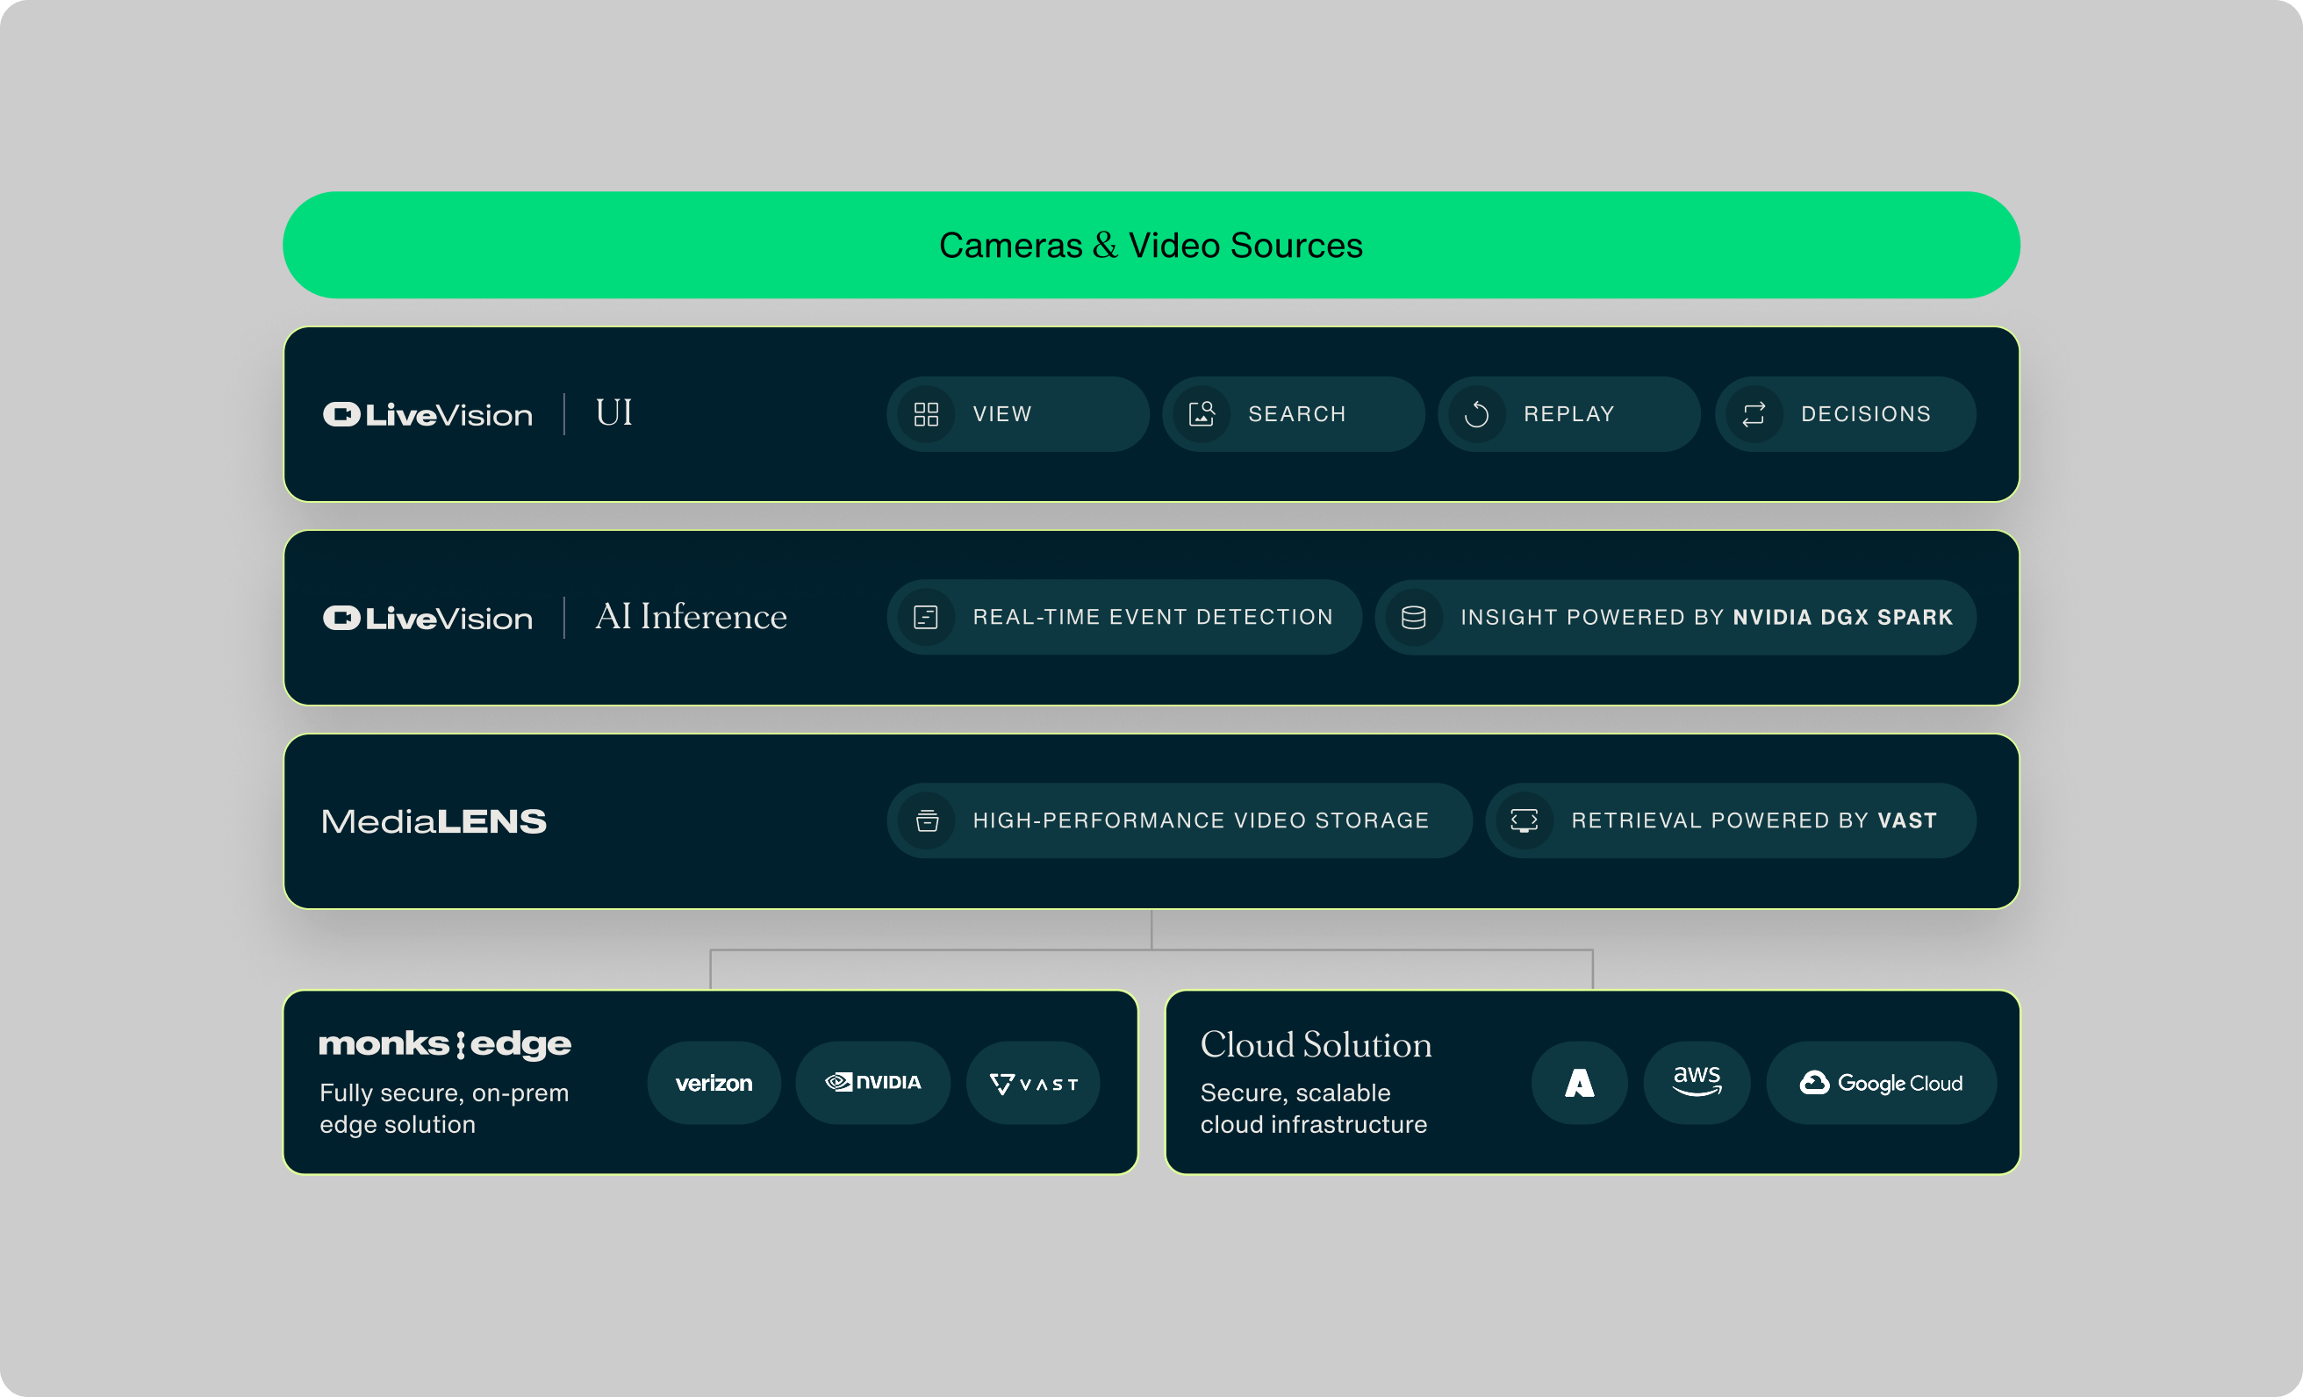Select the aws circle icon in Cloud Solution

pos(1697,1082)
